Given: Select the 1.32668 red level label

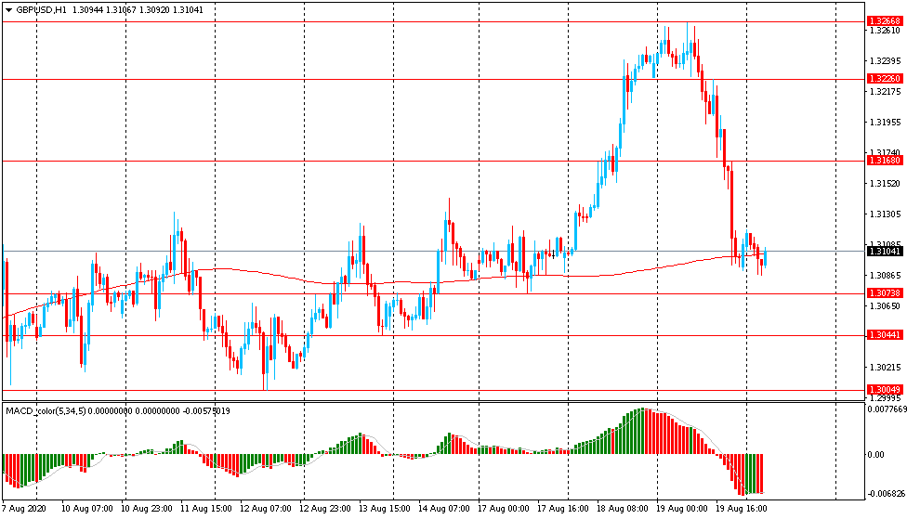Looking at the screenshot, I should pos(885,21).
